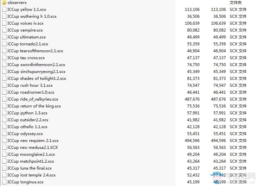
Task: Click the icon next to ICCup odyssey.scx
Action: pos(4,133)
